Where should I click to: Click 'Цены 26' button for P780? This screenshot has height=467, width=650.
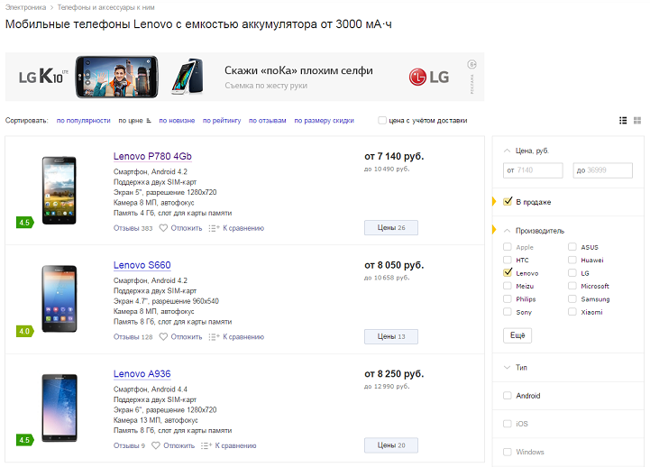tap(391, 227)
